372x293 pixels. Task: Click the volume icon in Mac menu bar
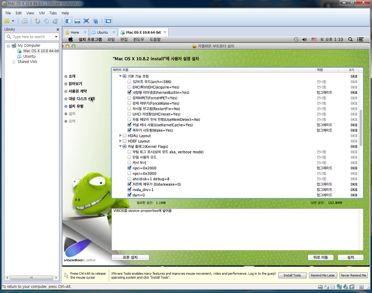304,39
